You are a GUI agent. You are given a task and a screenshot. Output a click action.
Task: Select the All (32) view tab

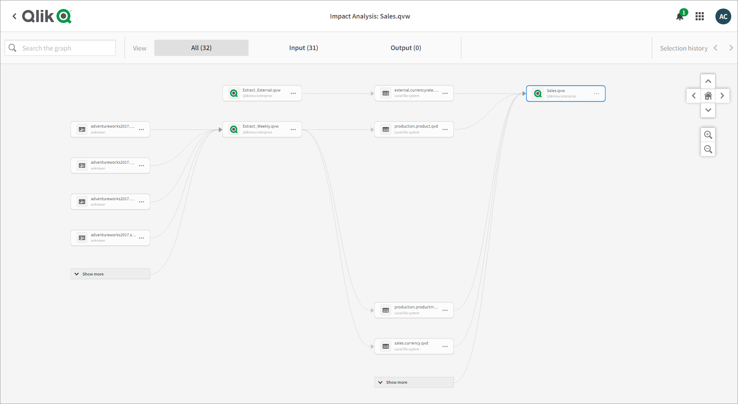(201, 48)
